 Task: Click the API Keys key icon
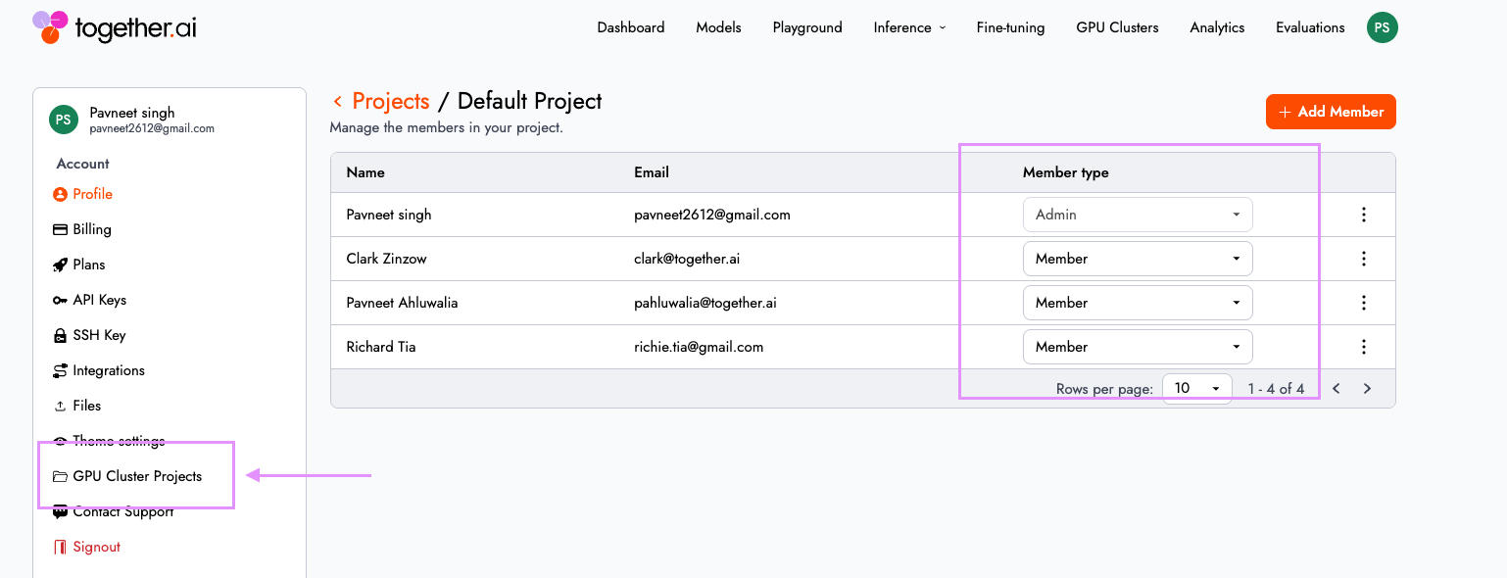coord(60,300)
